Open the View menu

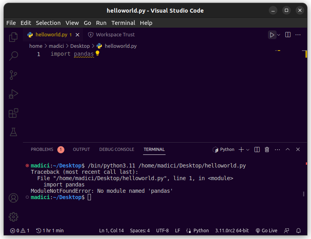point(72,23)
